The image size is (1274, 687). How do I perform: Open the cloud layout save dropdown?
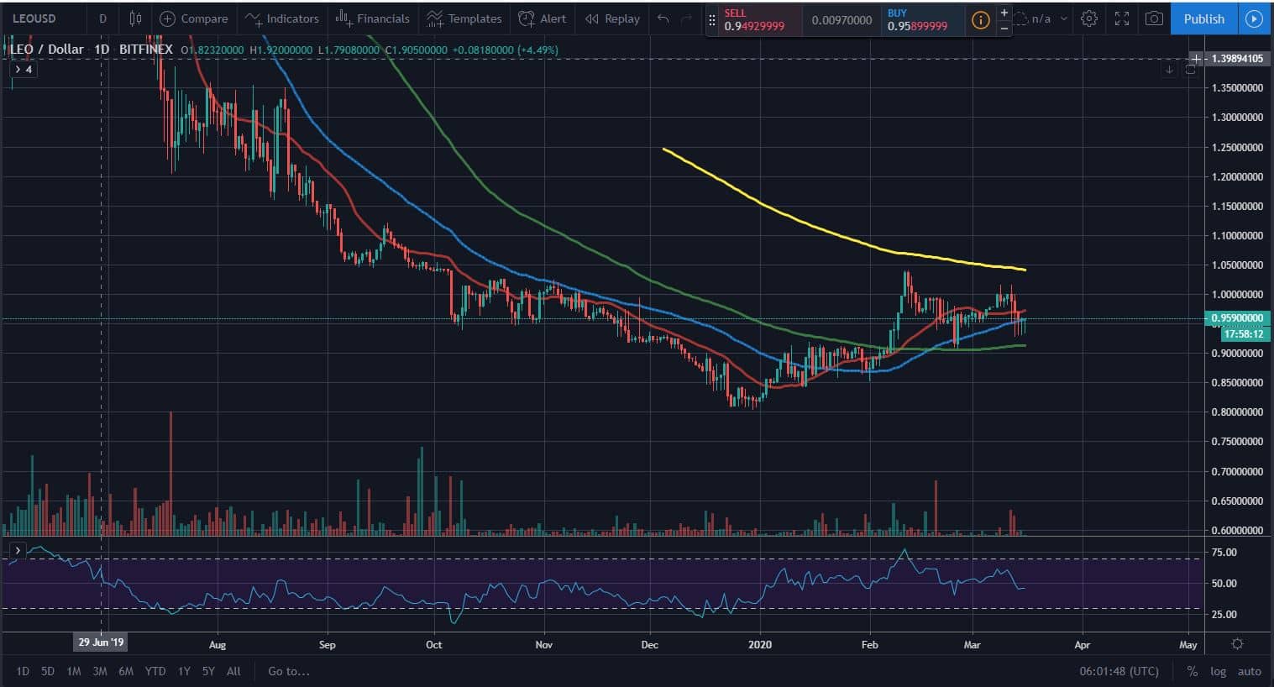[1041, 18]
